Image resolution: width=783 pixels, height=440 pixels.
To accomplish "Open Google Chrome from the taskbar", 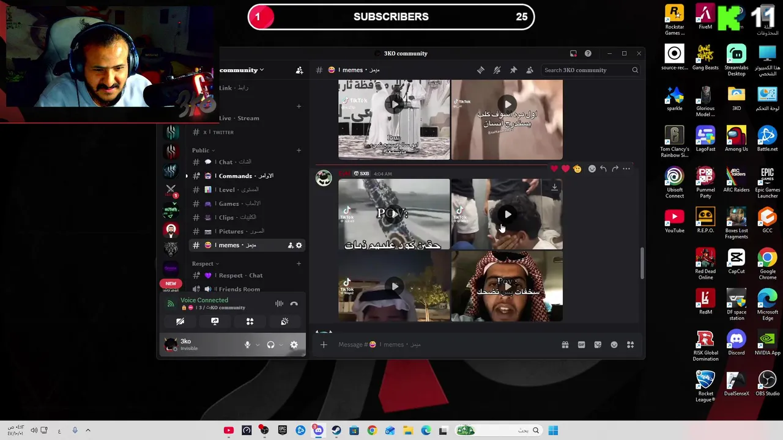I will [372, 430].
